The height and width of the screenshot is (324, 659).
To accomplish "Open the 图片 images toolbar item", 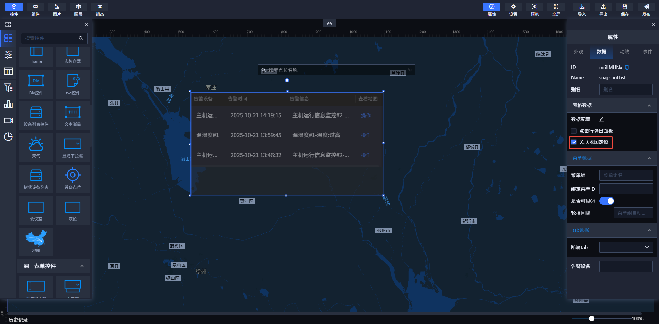I will tap(57, 10).
